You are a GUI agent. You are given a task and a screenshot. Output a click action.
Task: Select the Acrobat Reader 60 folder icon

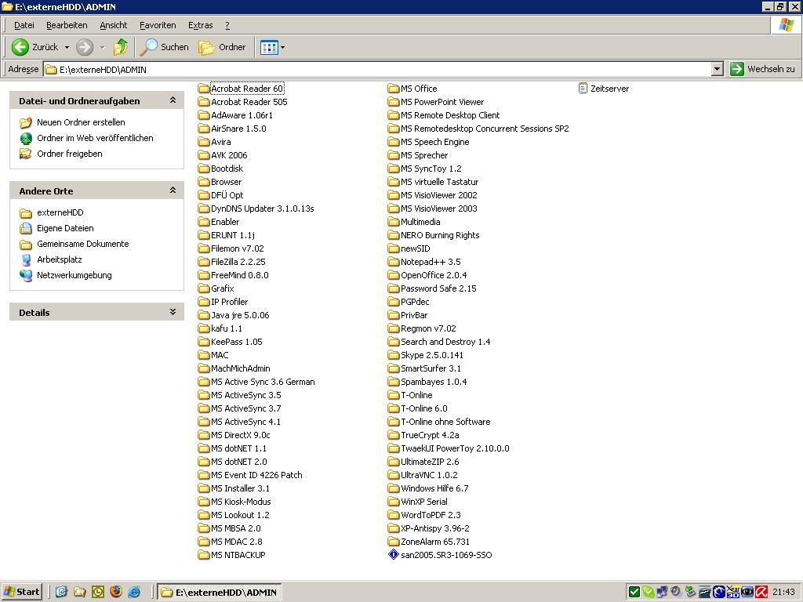click(x=204, y=89)
